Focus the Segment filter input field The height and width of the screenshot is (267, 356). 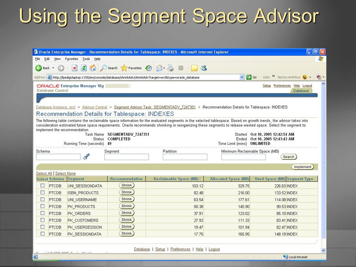tap(126, 157)
